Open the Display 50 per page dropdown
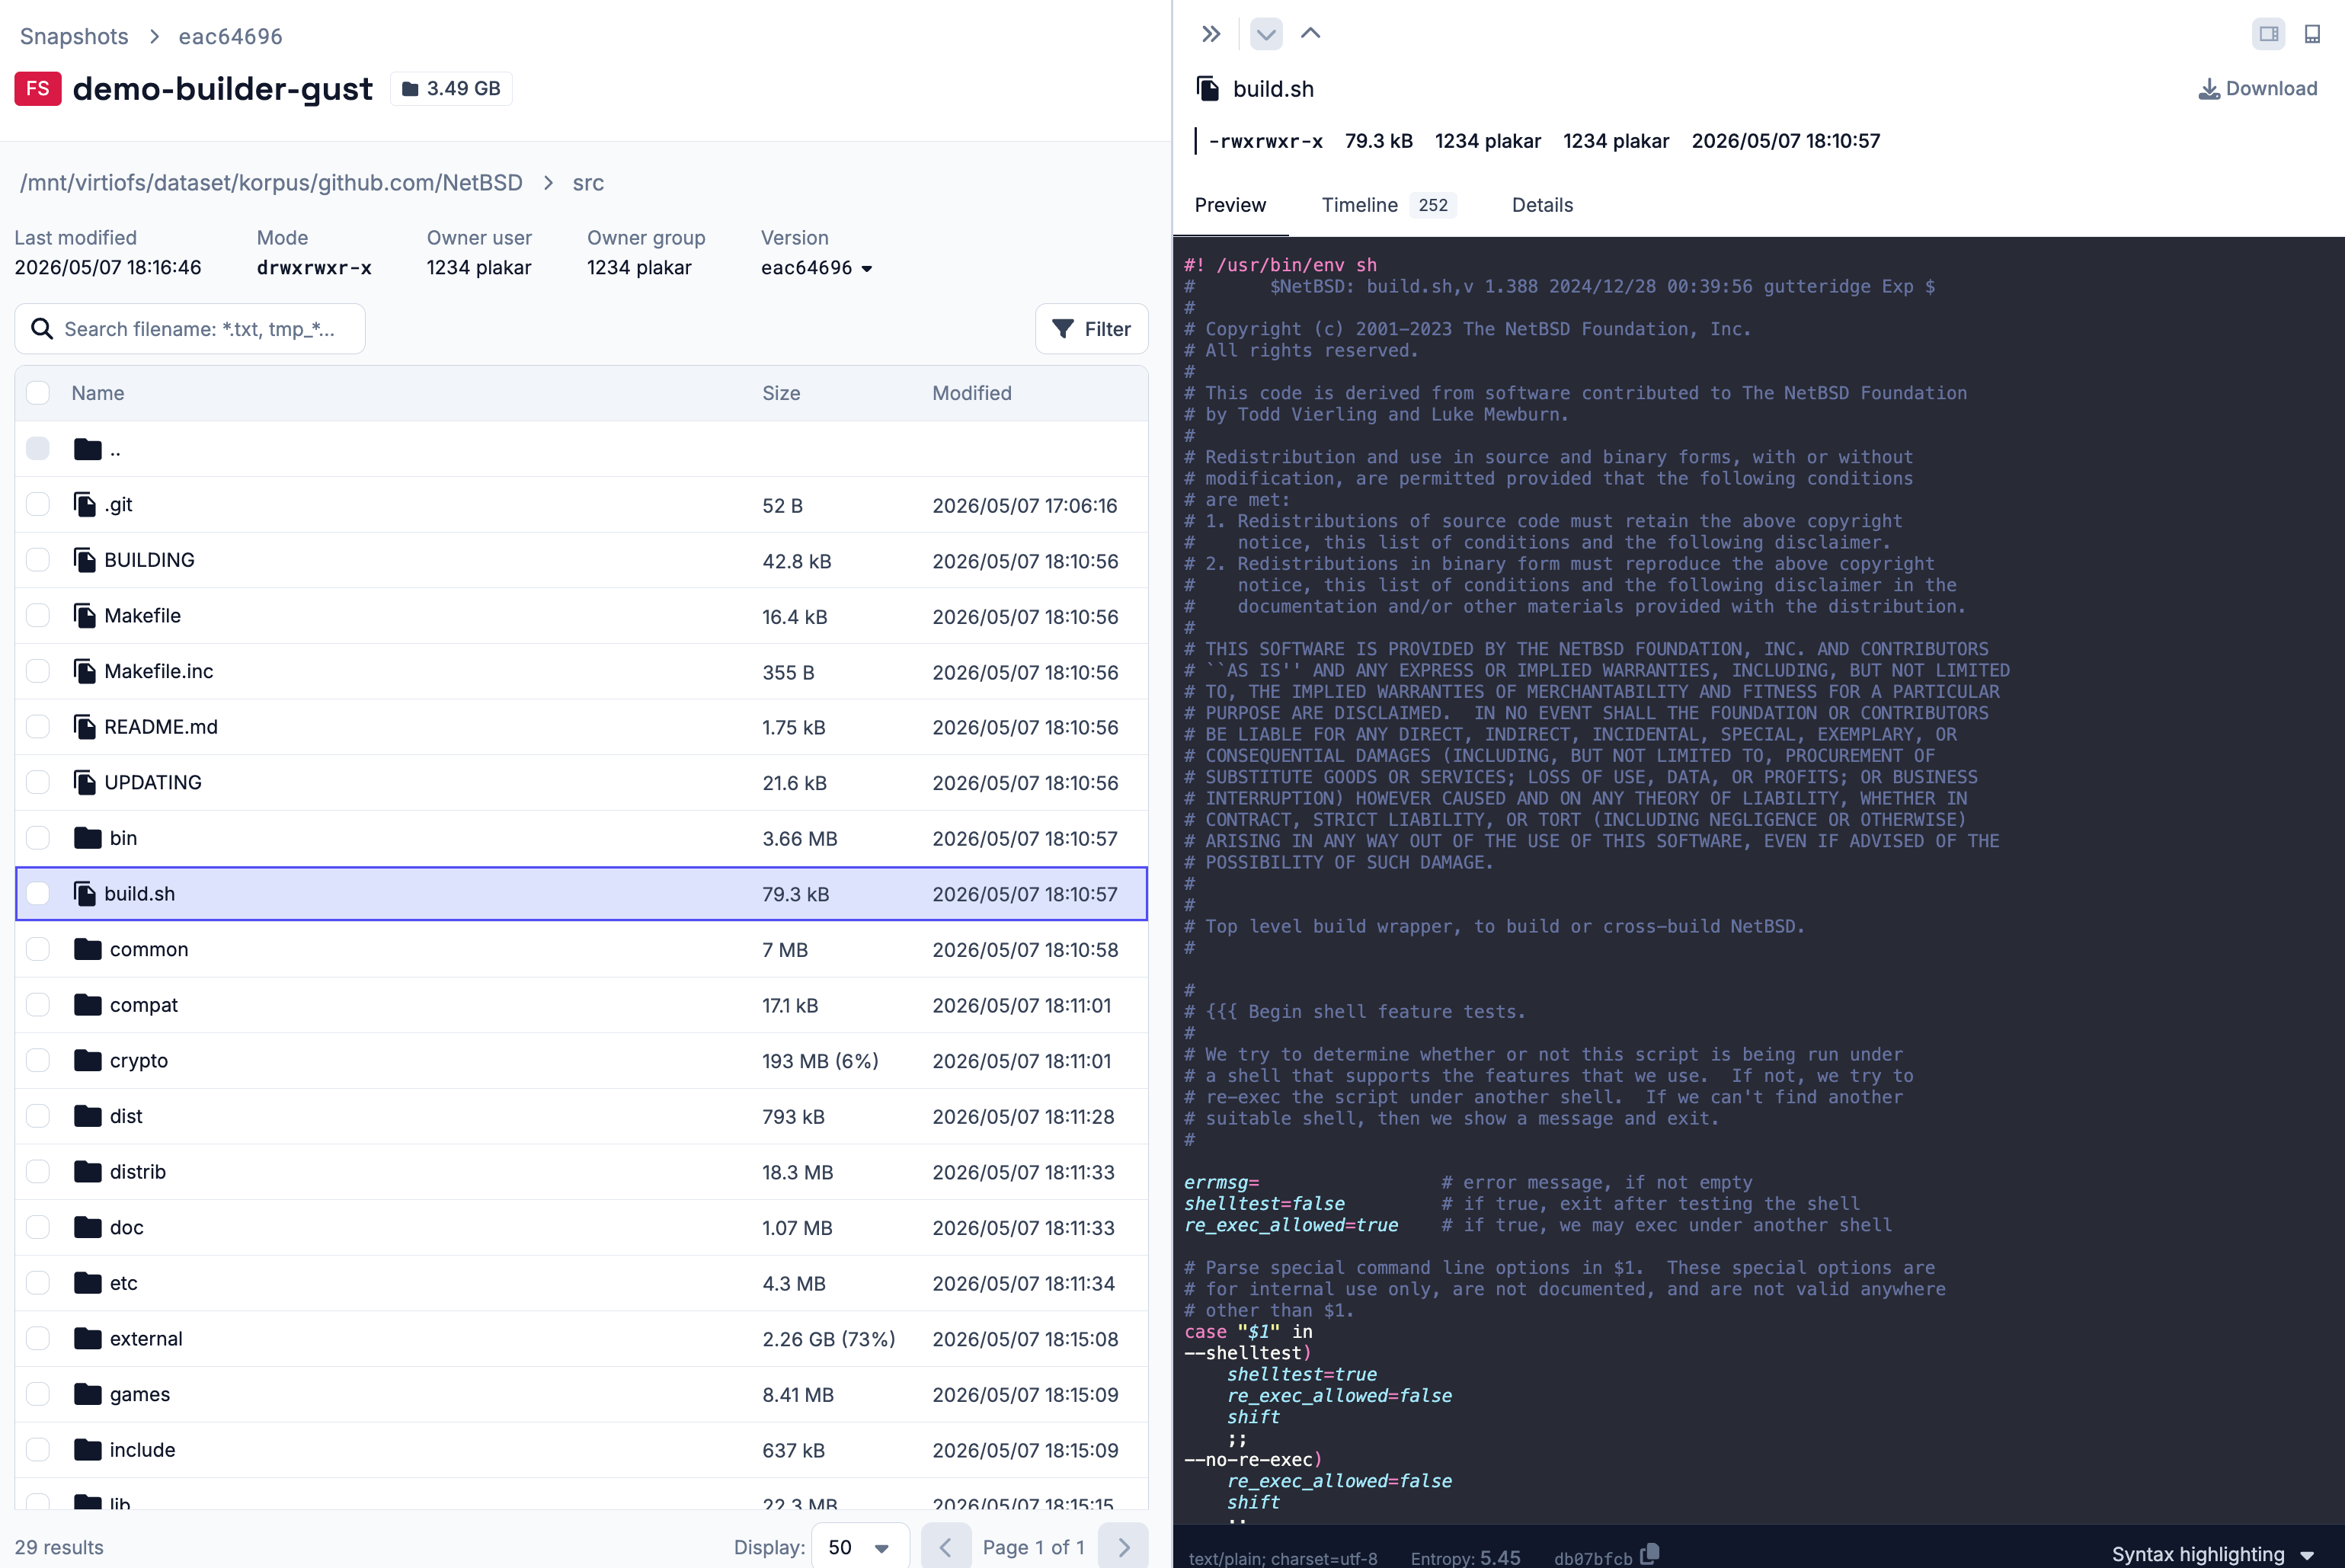The width and height of the screenshot is (2345, 1568). (860, 1547)
